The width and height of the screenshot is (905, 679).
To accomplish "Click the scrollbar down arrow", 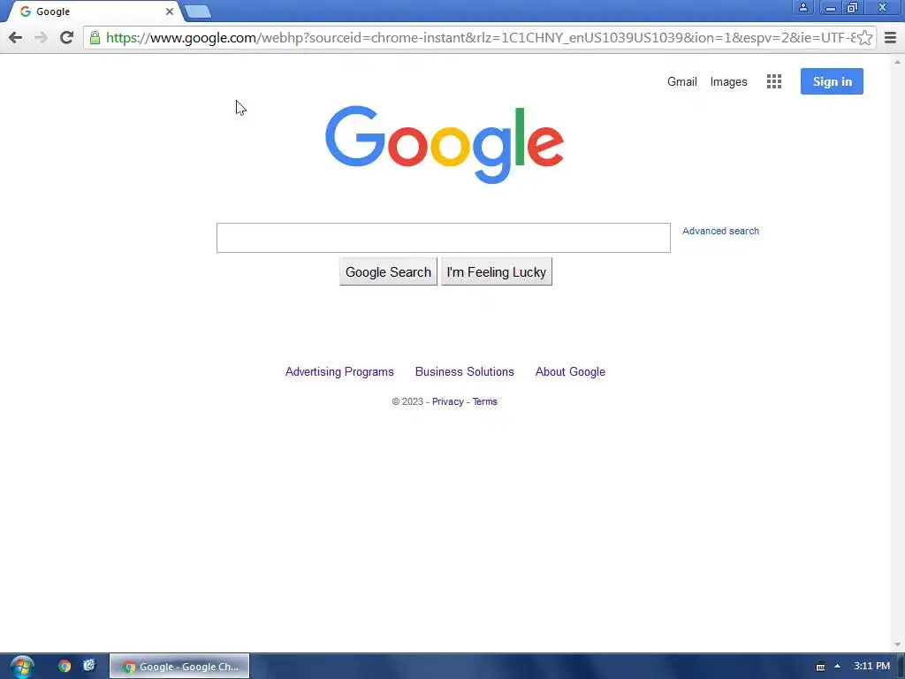I will [897, 645].
